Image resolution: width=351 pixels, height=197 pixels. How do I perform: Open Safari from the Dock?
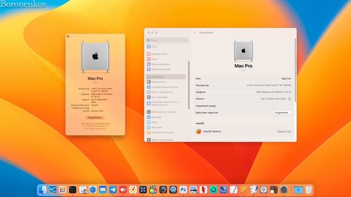pyautogui.click(x=93, y=190)
